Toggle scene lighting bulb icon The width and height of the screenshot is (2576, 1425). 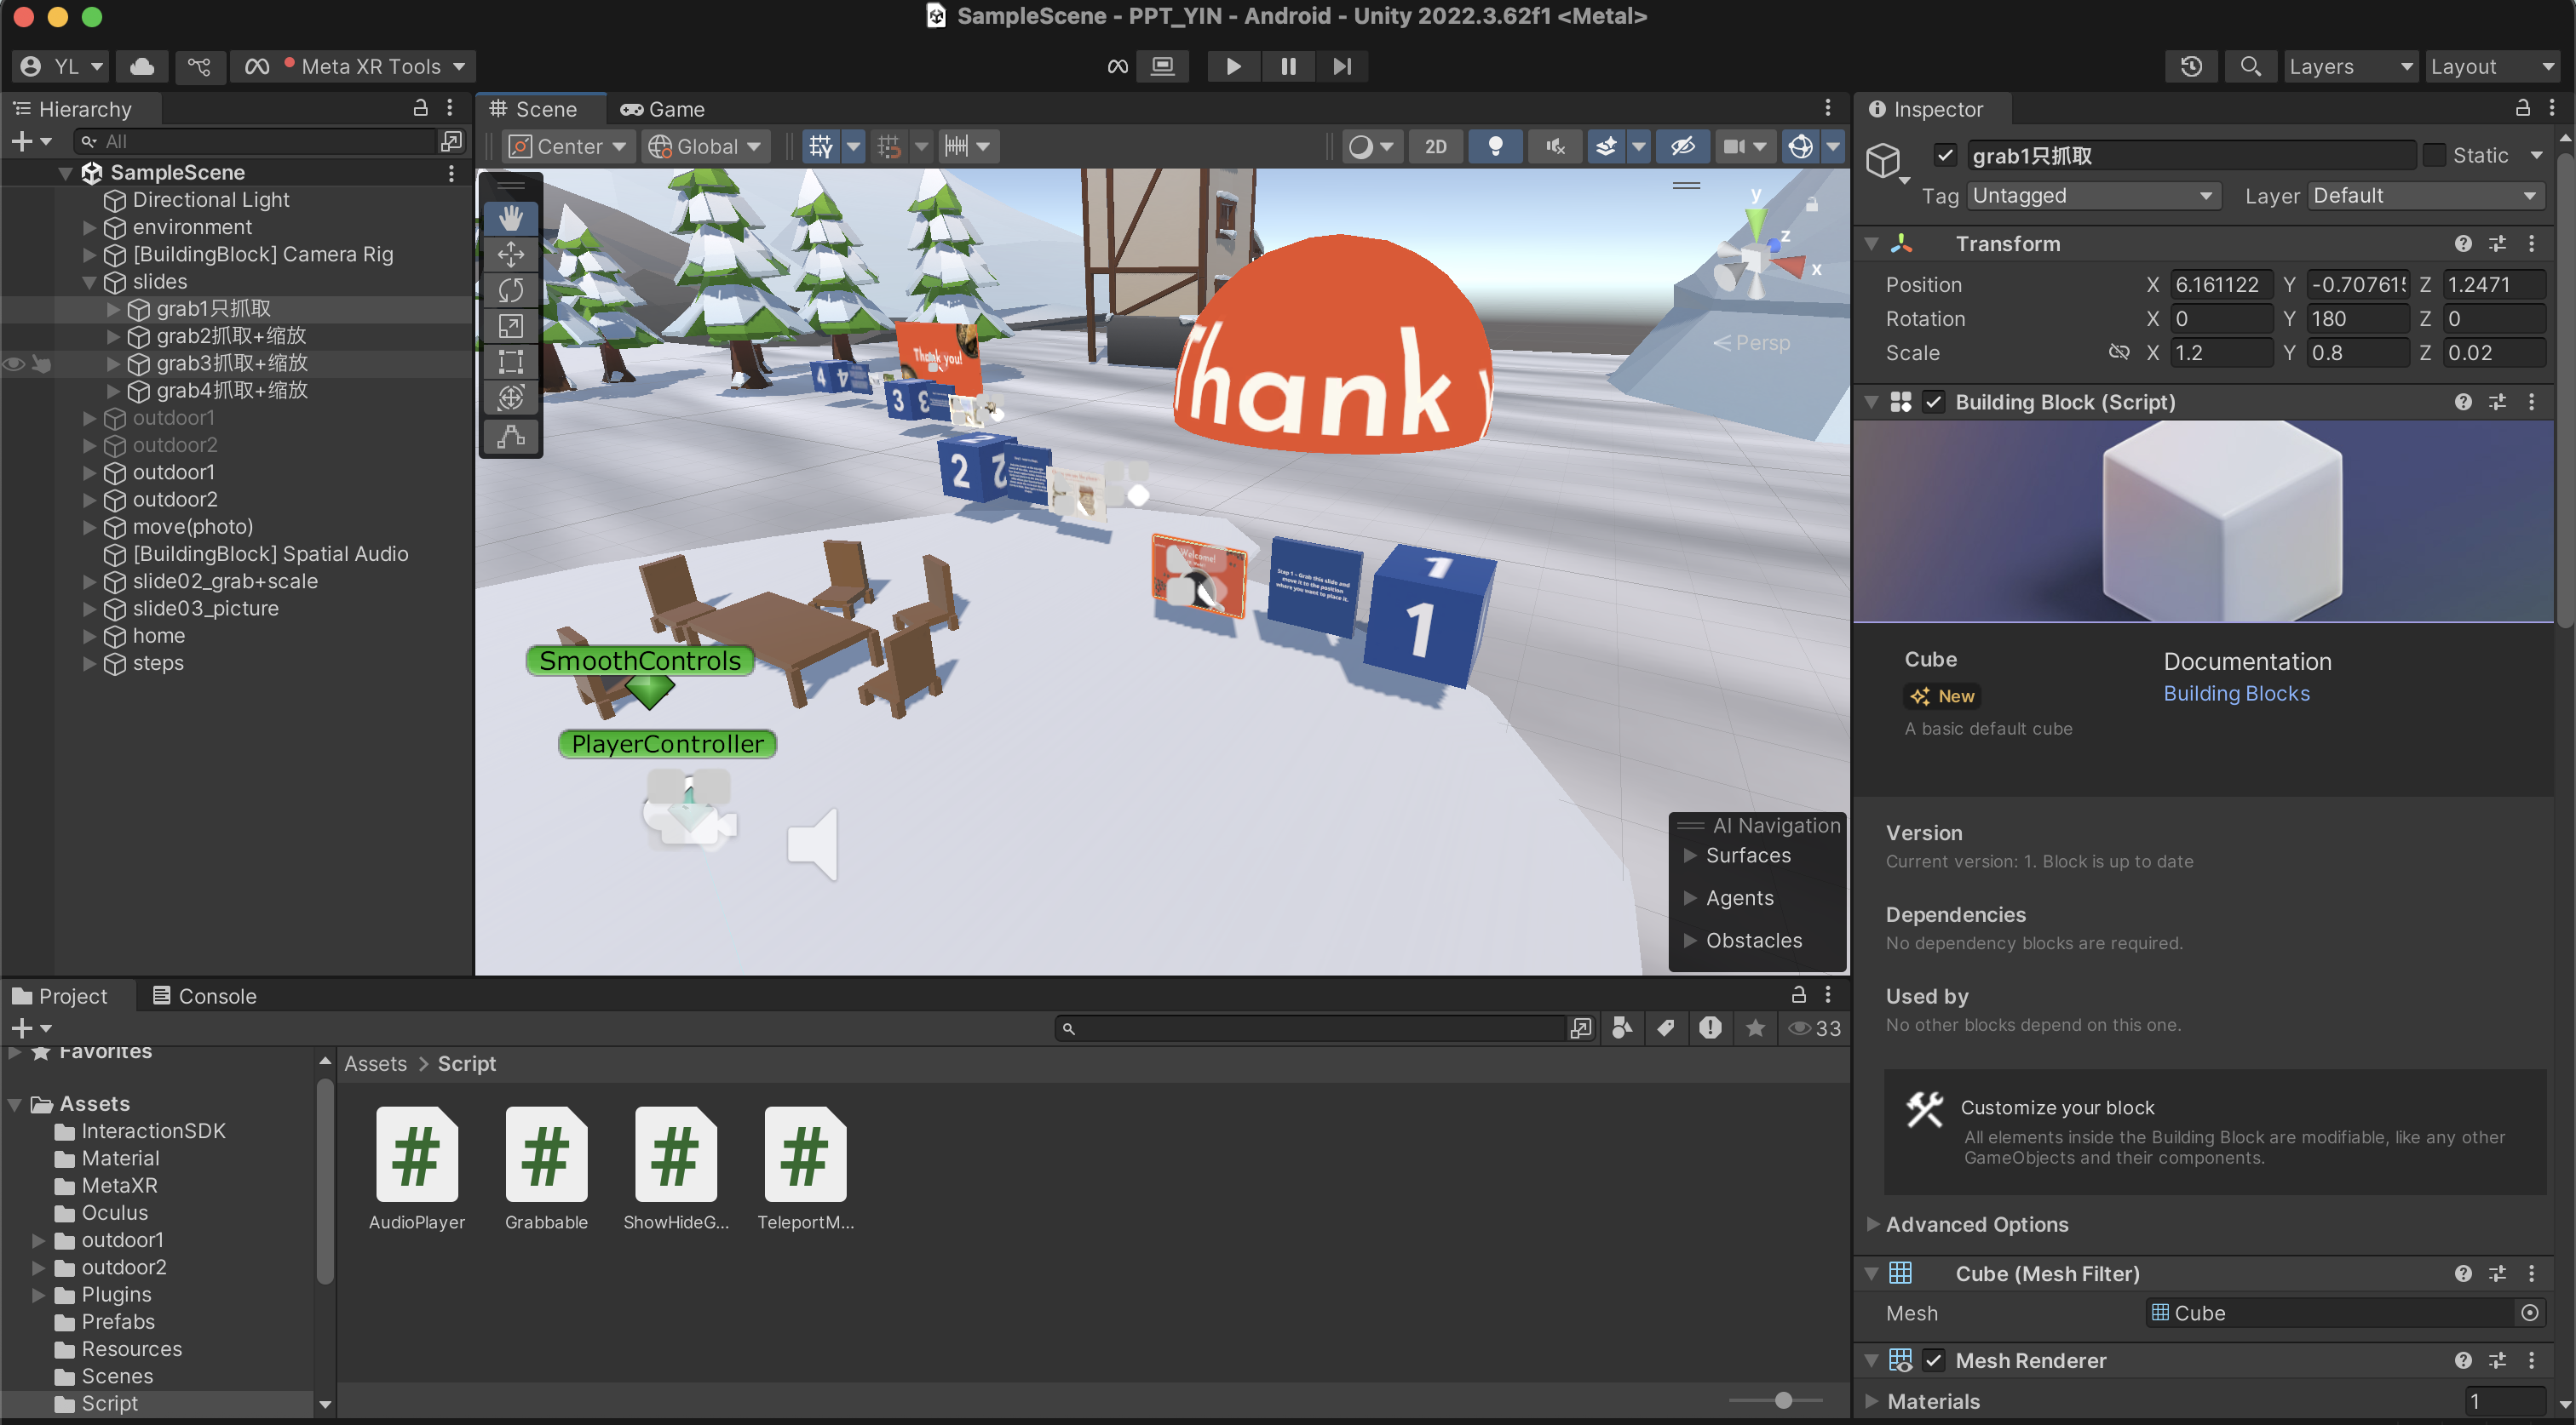point(1495,147)
